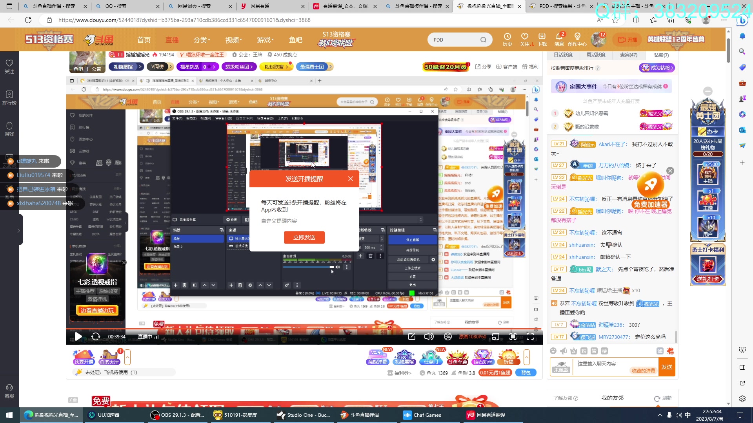Viewport: 753px width, 423px height.
Task: Open 游戏 in left sidebar
Action: tap(9, 129)
